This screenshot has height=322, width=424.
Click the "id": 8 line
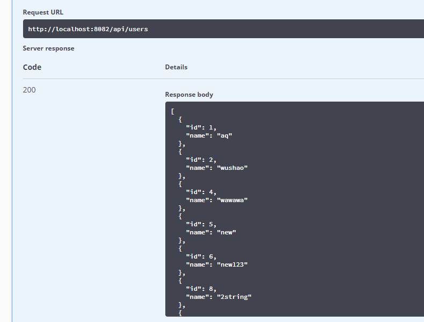[201, 289]
